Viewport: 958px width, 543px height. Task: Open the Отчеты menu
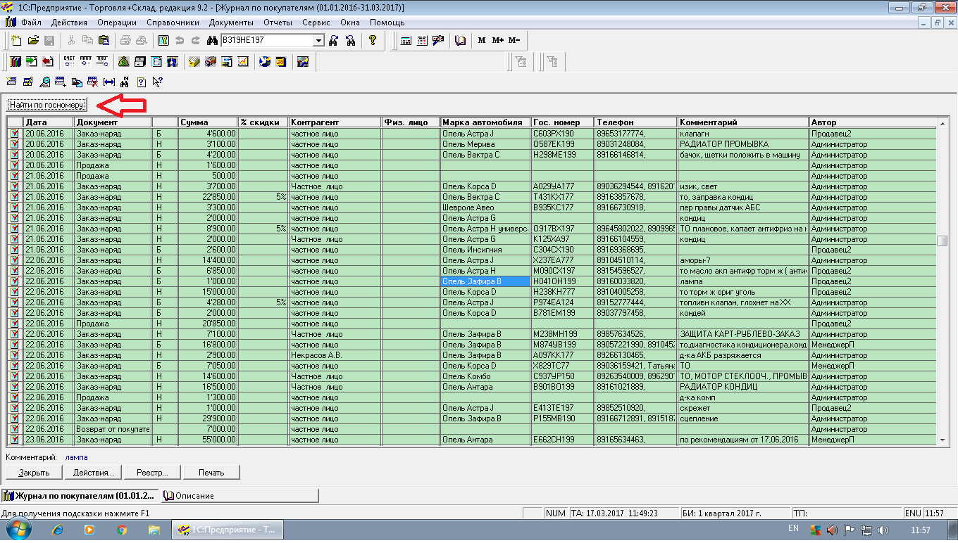point(278,23)
